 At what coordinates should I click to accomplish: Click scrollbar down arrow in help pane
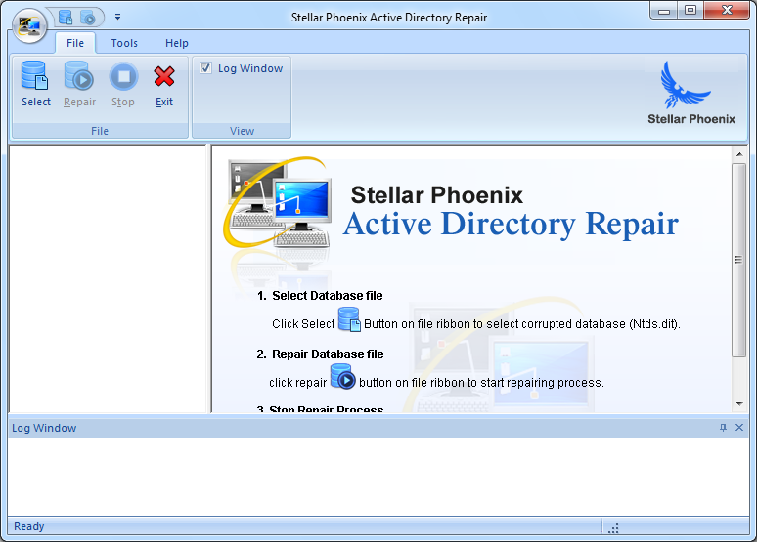pyautogui.click(x=739, y=404)
